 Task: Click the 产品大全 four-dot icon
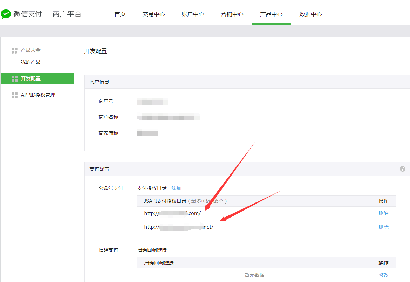[x=14, y=51]
